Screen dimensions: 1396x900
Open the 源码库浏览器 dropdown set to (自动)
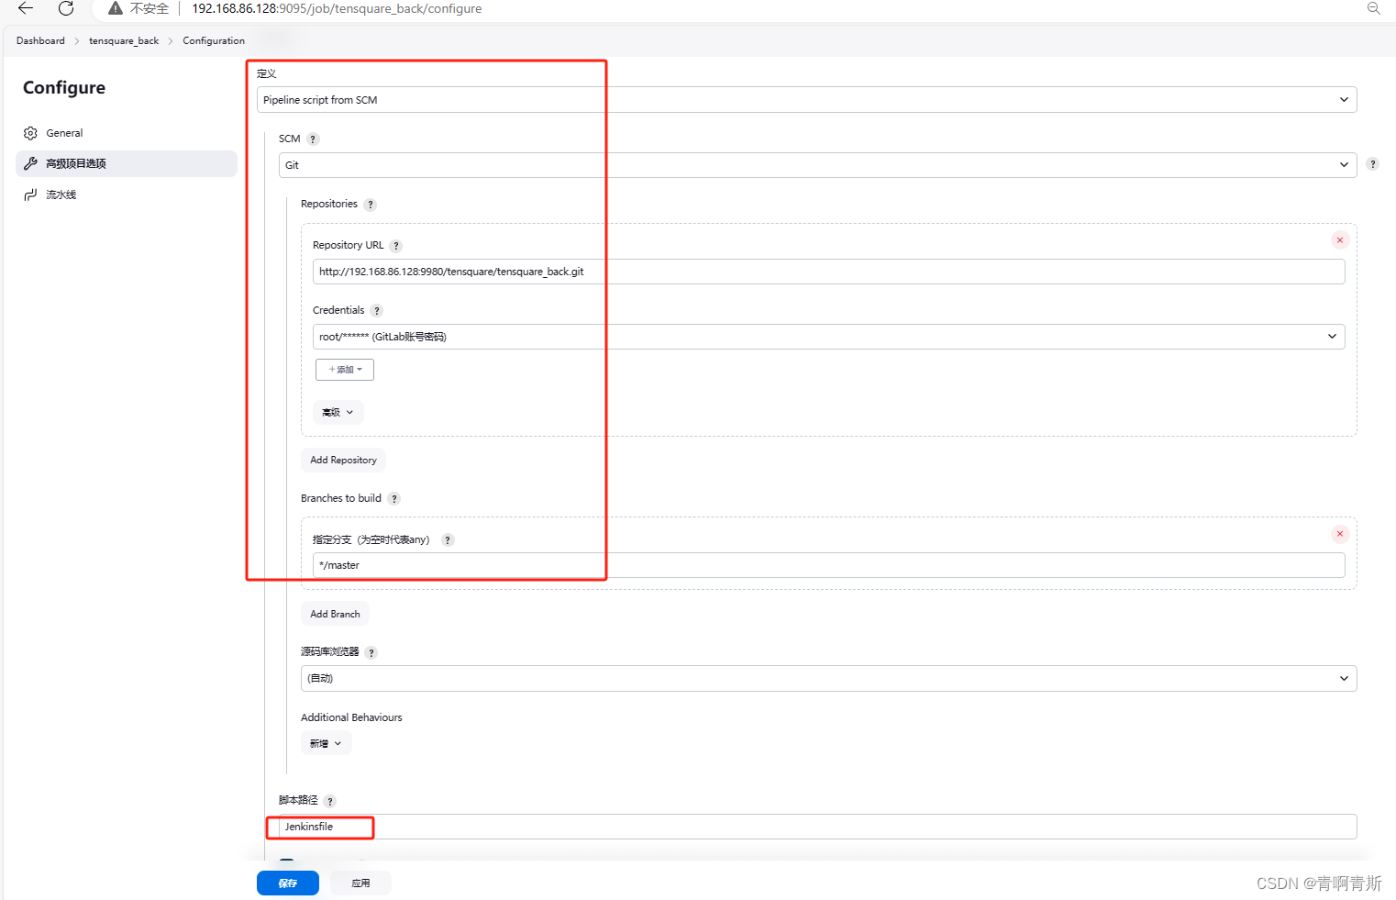pyautogui.click(x=828, y=679)
